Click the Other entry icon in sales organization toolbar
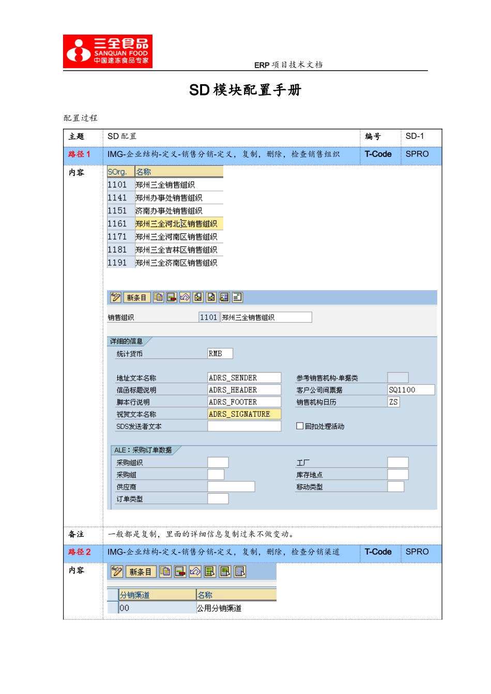491x694 pixels. pos(224,297)
